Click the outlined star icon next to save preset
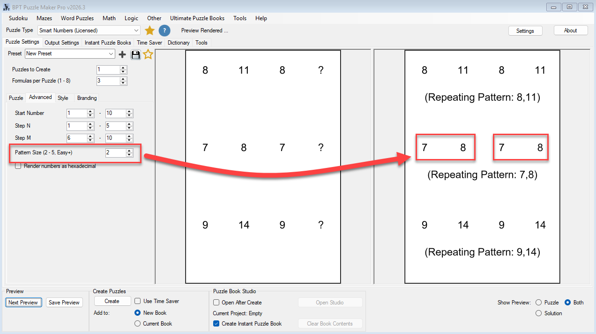The image size is (596, 334). tap(148, 54)
